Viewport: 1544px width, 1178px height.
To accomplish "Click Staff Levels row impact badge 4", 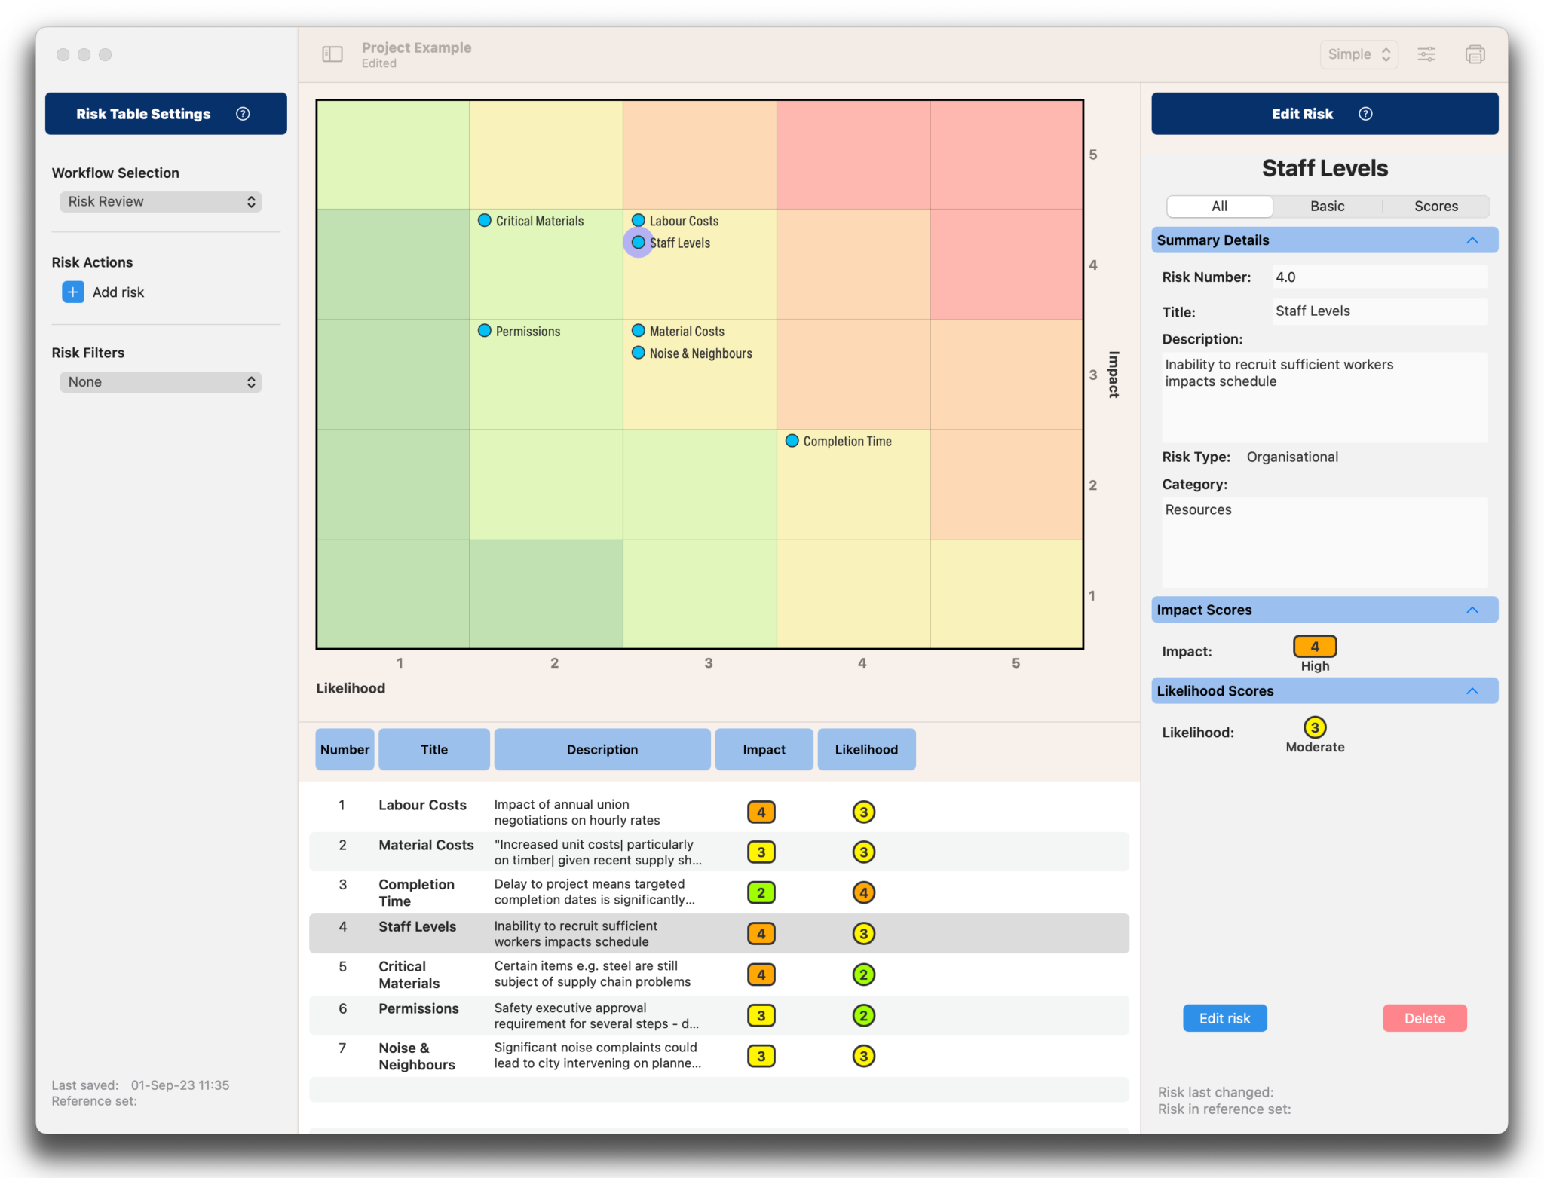I will pos(761,934).
